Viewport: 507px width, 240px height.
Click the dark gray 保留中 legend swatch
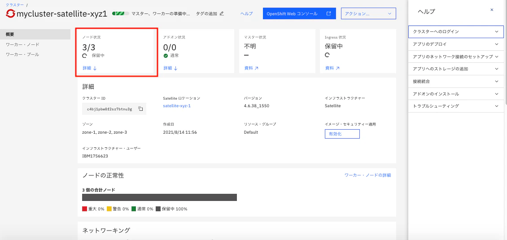[158, 209]
